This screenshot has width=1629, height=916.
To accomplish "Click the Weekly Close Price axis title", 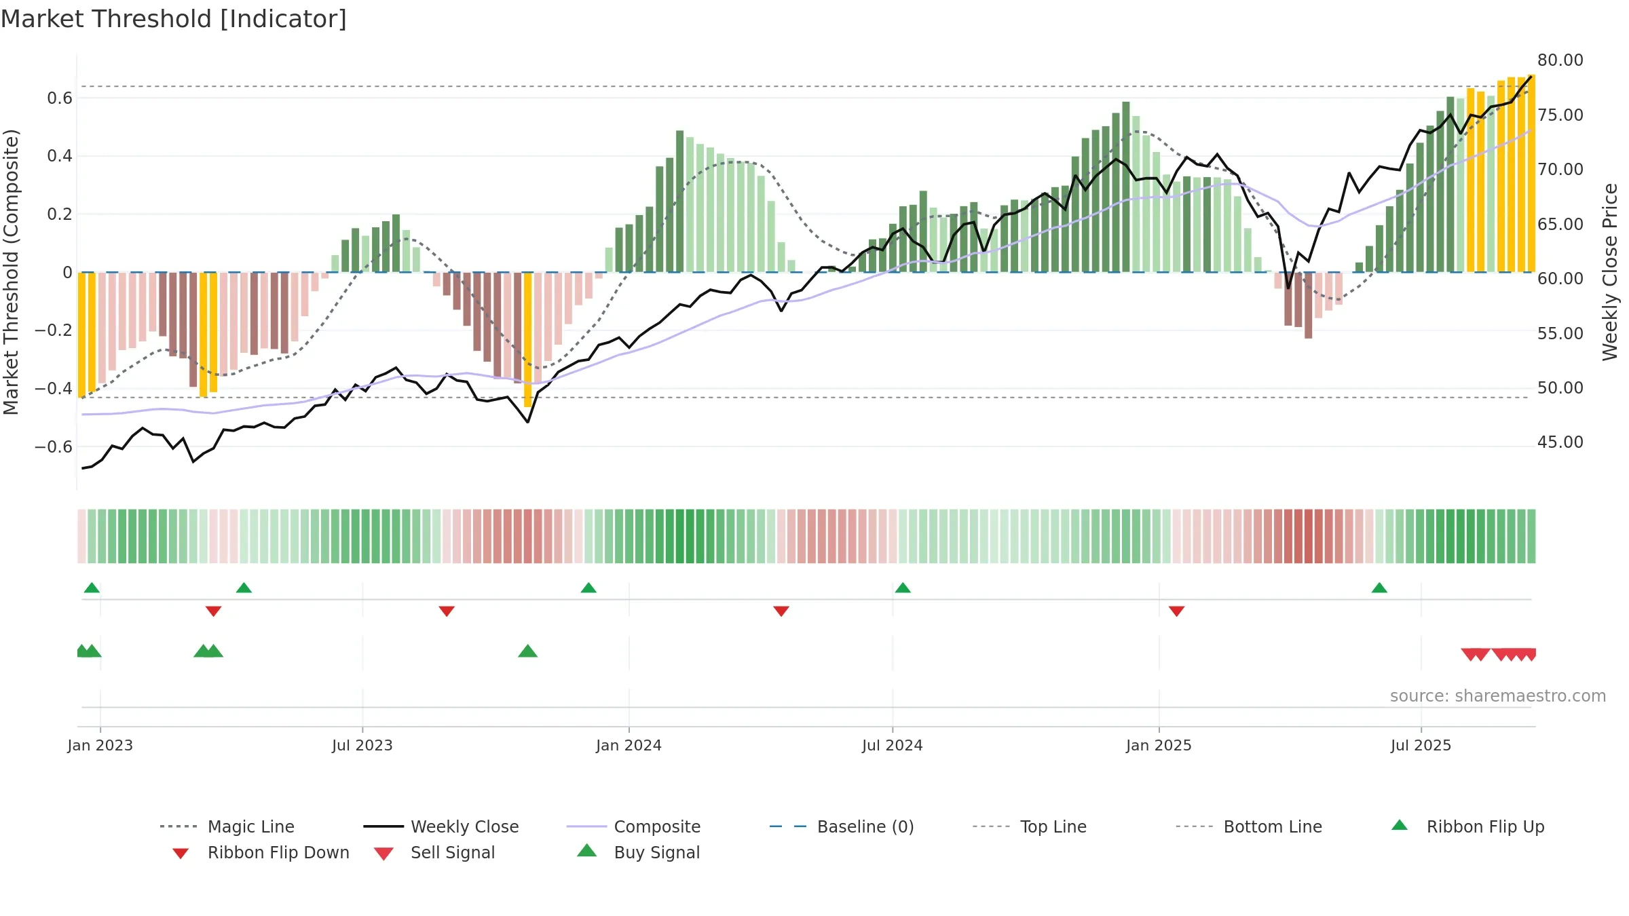I will coord(1610,271).
